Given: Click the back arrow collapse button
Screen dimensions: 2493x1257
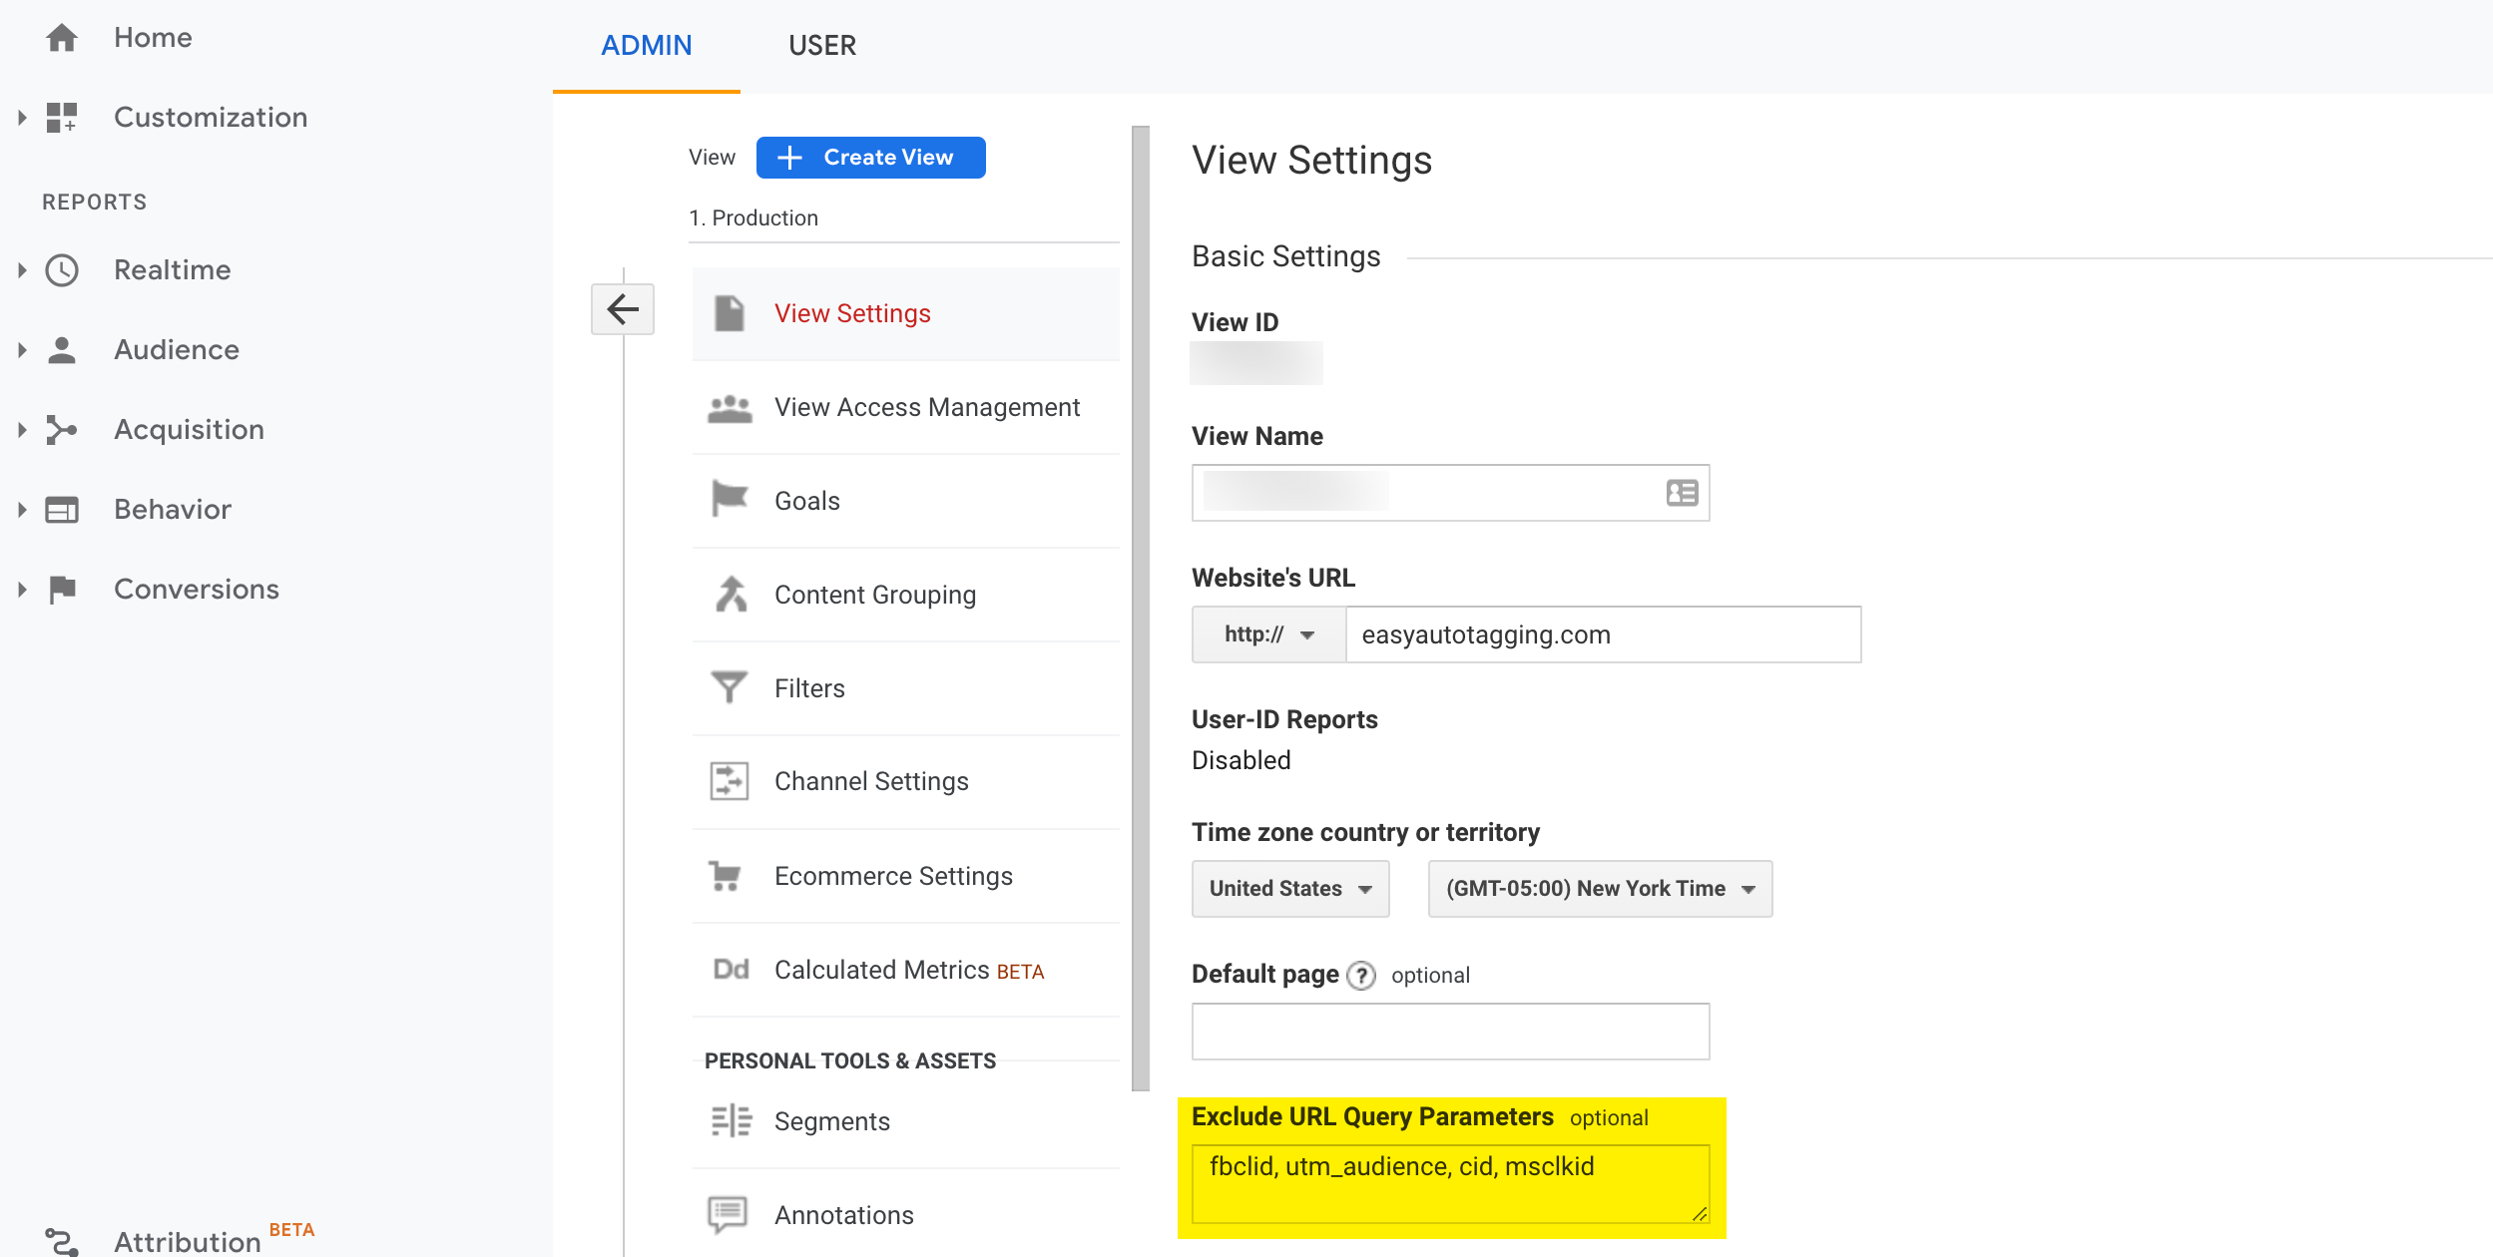Looking at the screenshot, I should 623,309.
